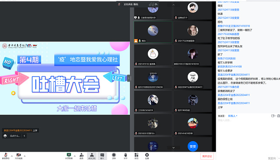The height and width of the screenshot is (160, 280).
Task: Select the green-bordered active speaker tile
Action: 153,32
